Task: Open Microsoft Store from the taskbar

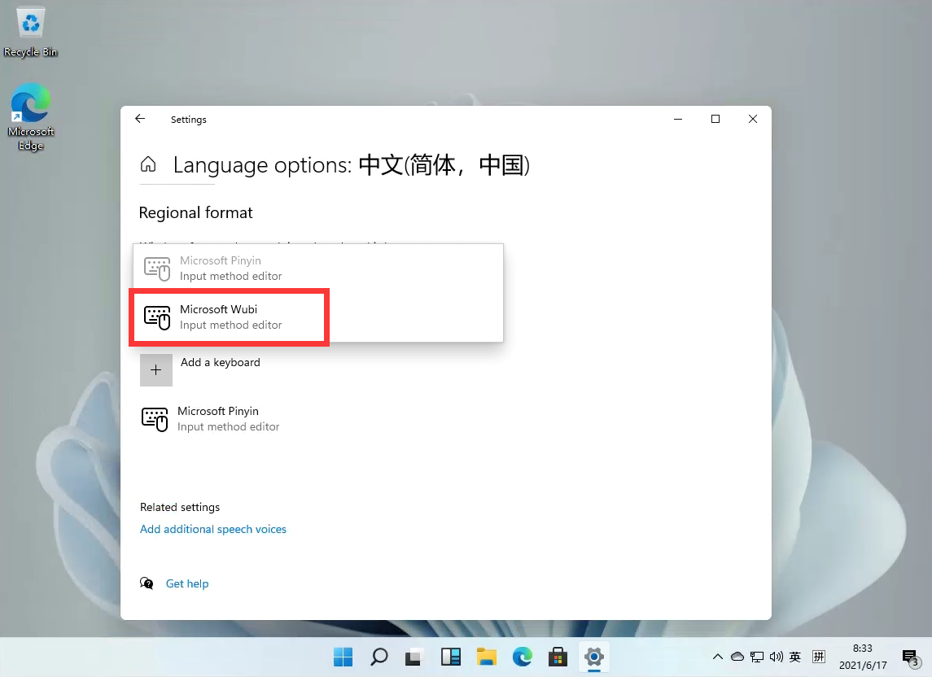Action: point(558,657)
